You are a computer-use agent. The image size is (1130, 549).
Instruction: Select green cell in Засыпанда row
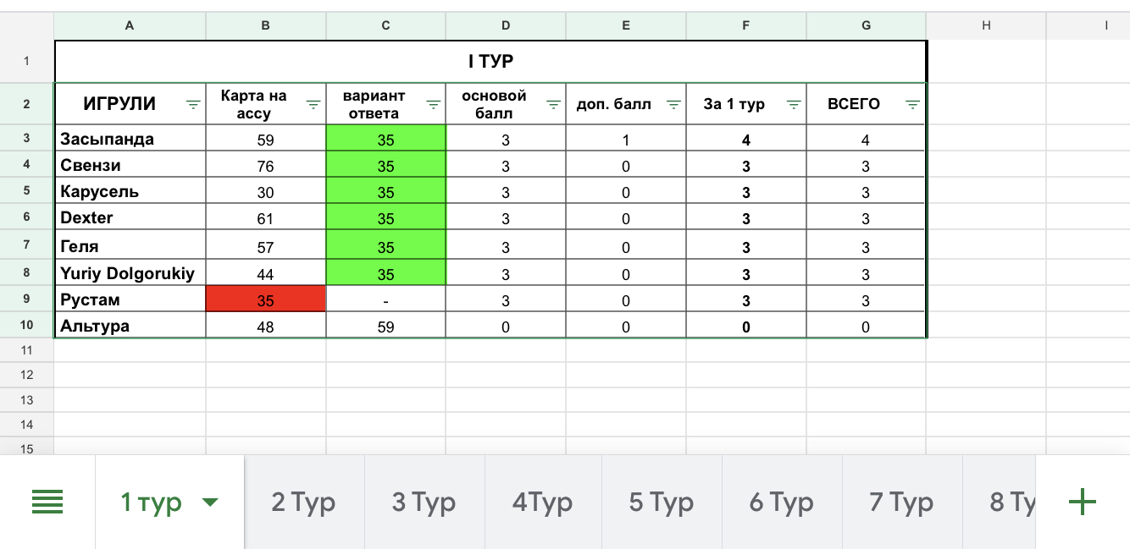click(x=385, y=139)
